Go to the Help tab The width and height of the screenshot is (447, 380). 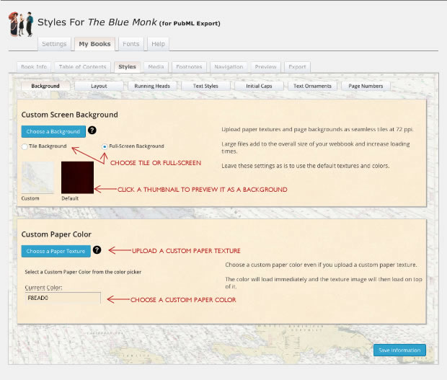(158, 44)
